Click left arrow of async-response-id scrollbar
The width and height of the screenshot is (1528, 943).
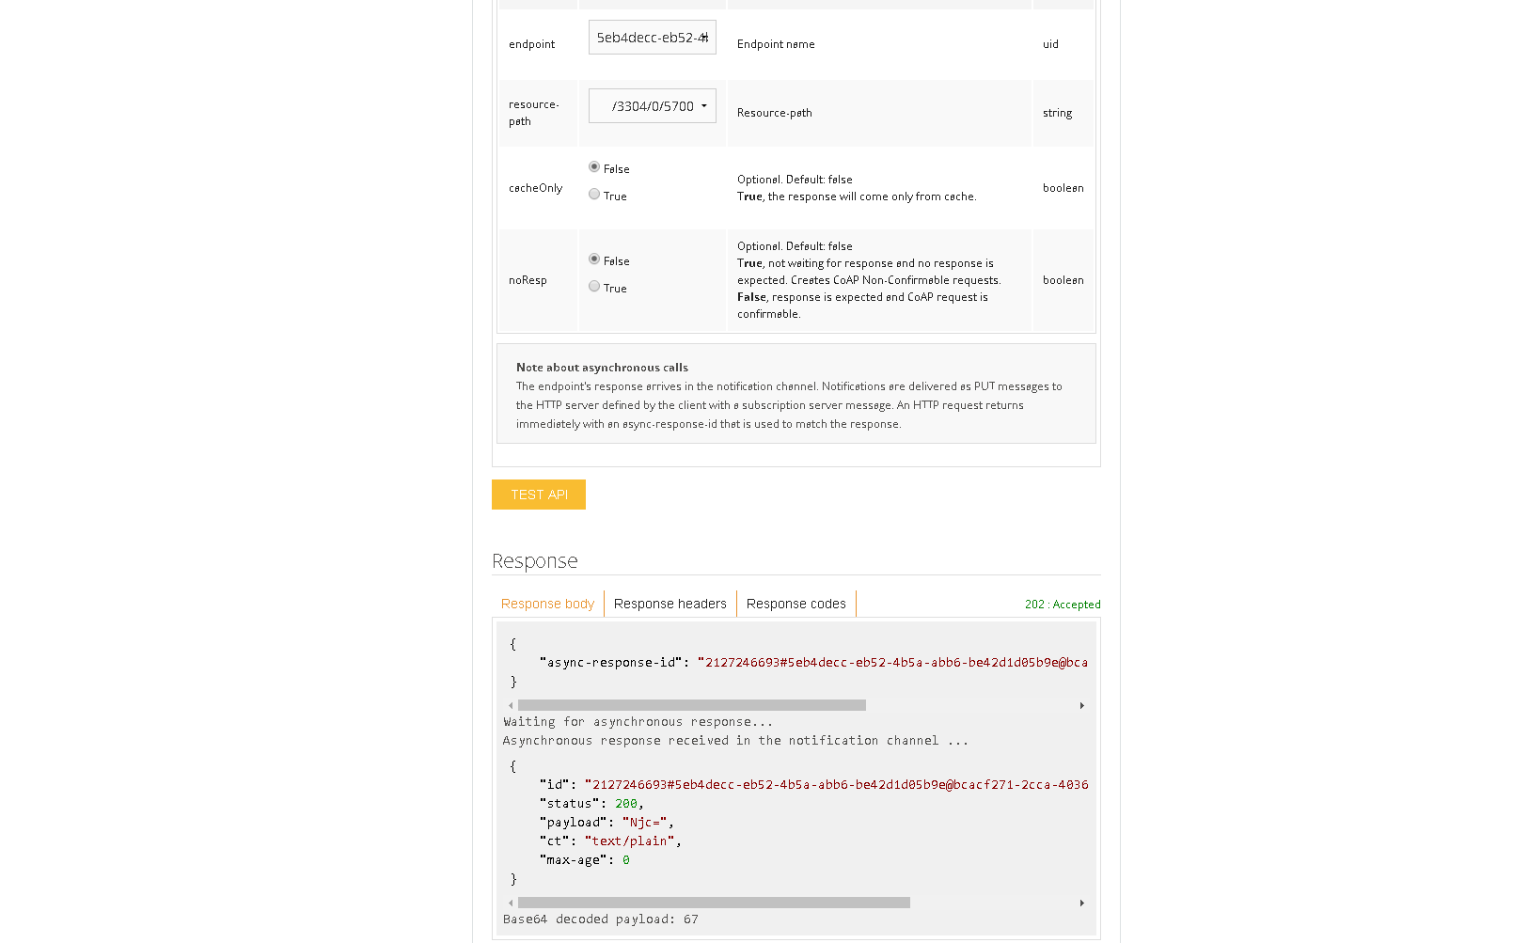point(511,705)
